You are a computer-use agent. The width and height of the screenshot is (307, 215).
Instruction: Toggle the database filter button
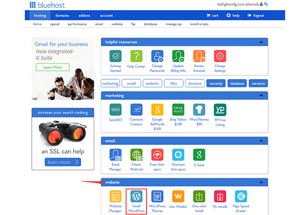coord(237,83)
